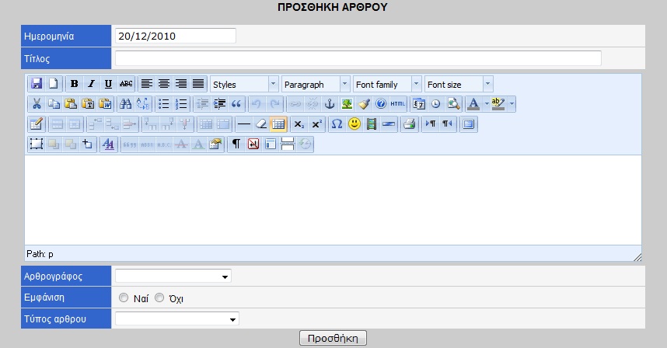The height and width of the screenshot is (348, 667).
Task: Apply background highlight color
Action: click(498, 103)
